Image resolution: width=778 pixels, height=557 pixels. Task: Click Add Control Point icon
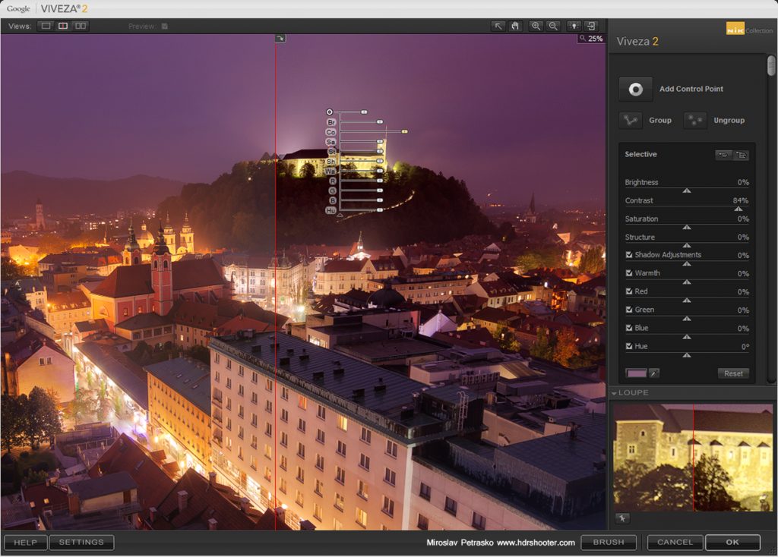[x=635, y=89]
